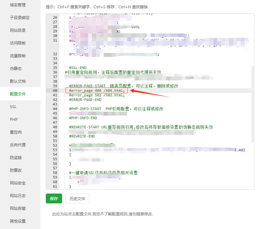Viewport: 270px width, 229px height.
Task: Open the 流量限制 tab
Action: [18, 56]
